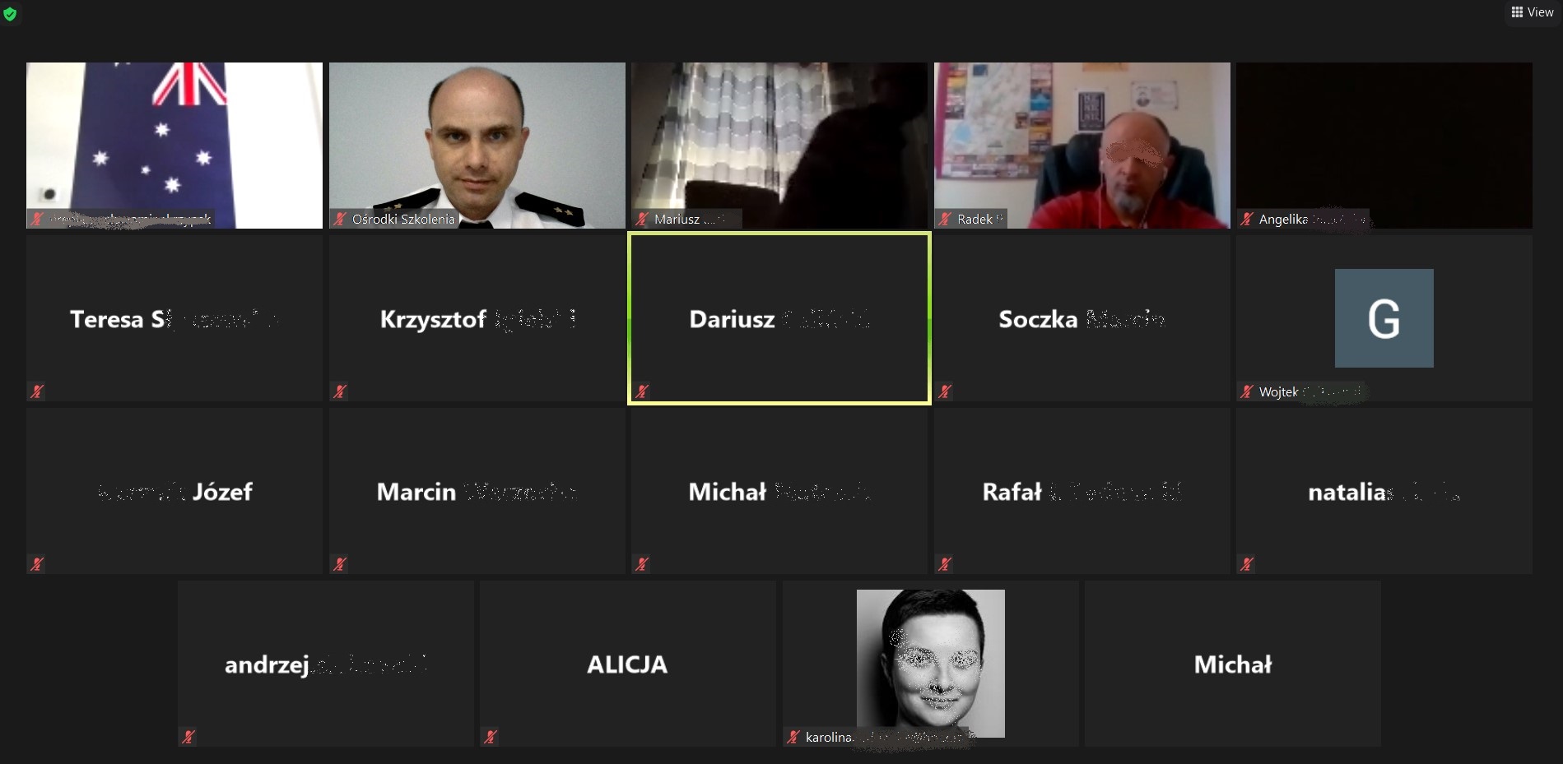Click the Rafał participant name
Viewport: 1563px width, 764px height.
1012,492
